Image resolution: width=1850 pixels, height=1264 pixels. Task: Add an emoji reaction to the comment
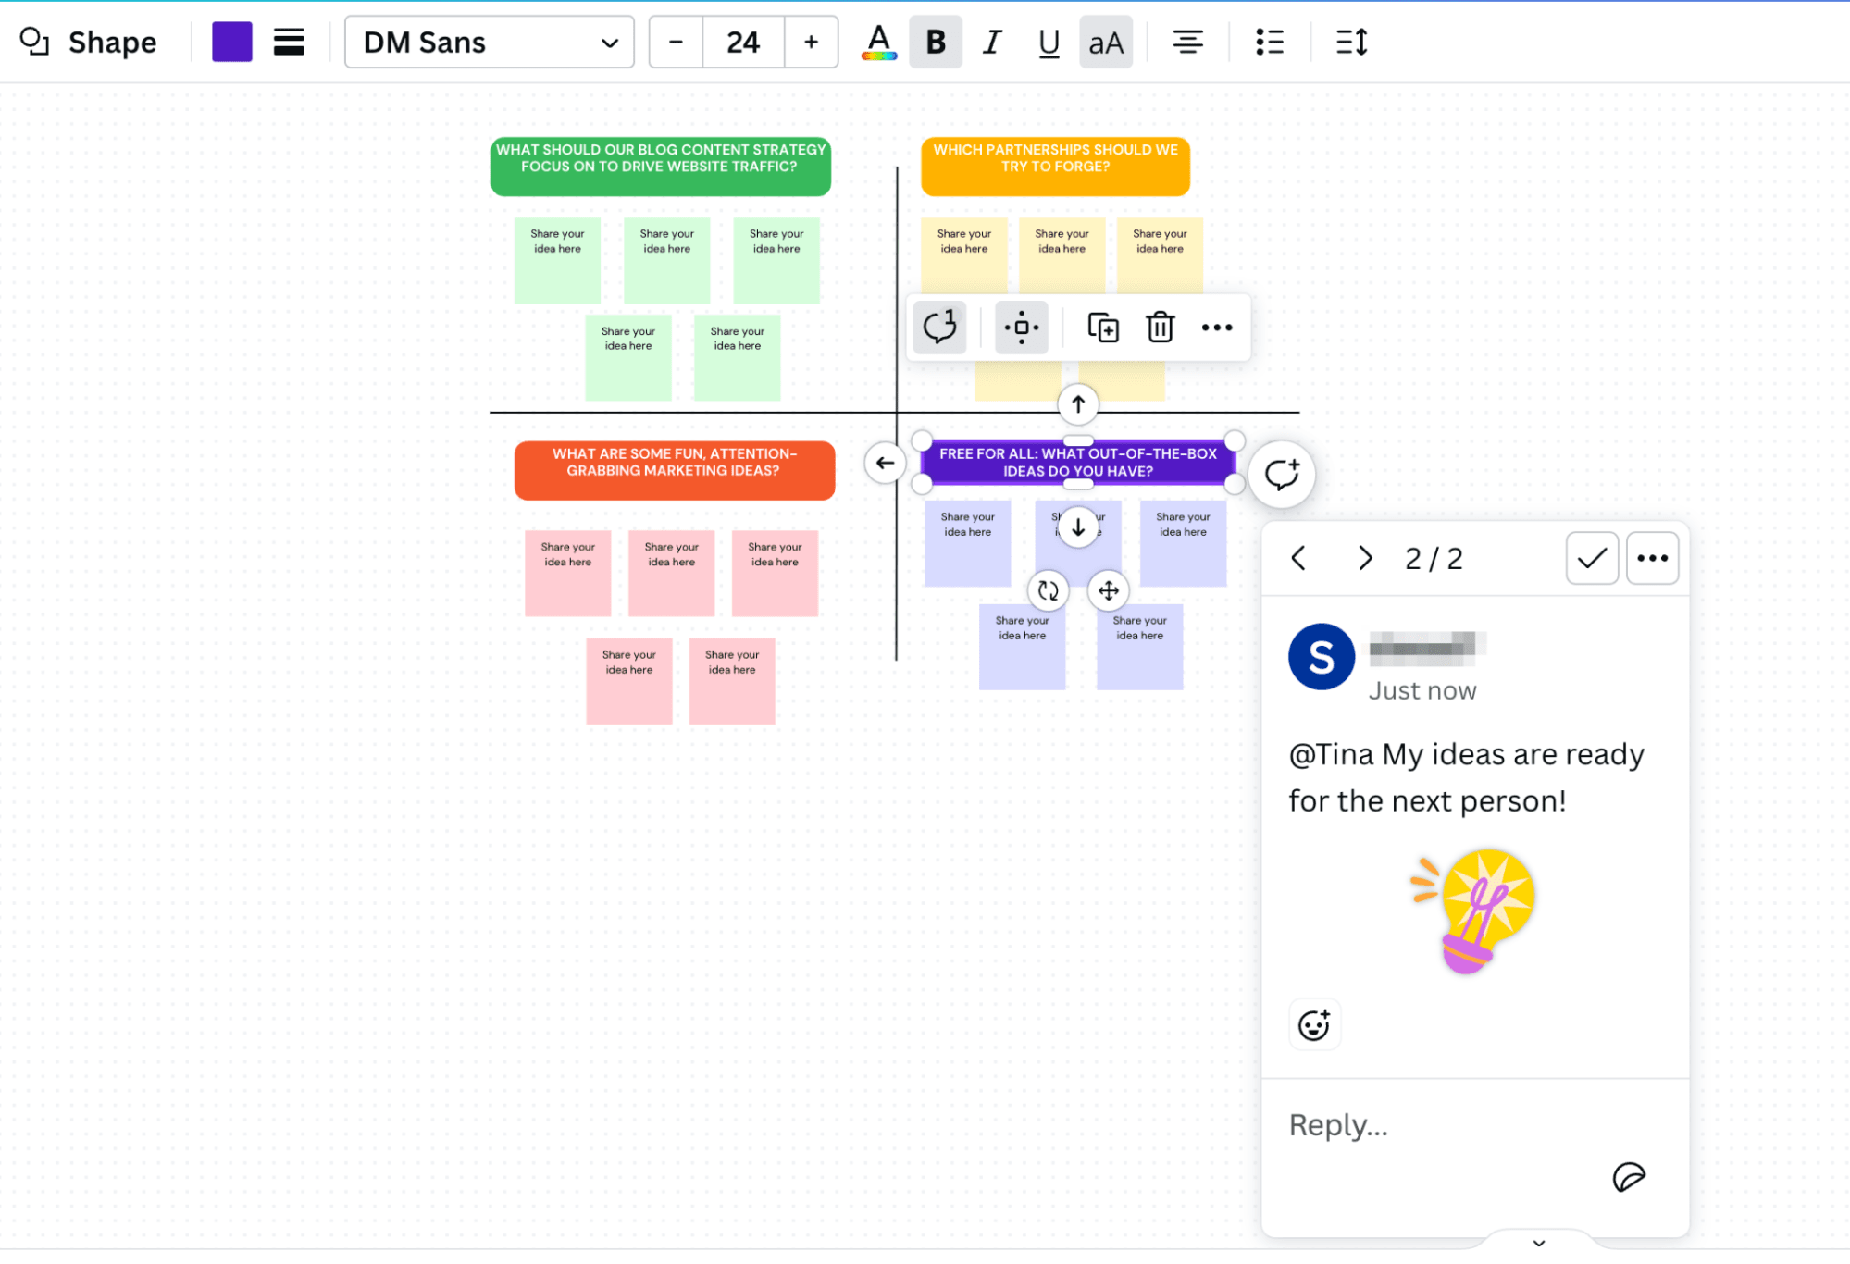point(1314,1024)
